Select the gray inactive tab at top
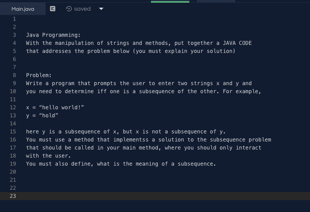 click(216, 1)
